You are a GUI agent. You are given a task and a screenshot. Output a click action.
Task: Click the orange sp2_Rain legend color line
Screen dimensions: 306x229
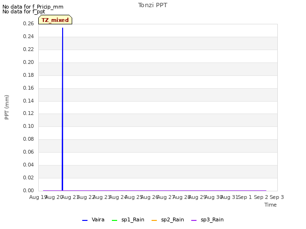(154, 220)
